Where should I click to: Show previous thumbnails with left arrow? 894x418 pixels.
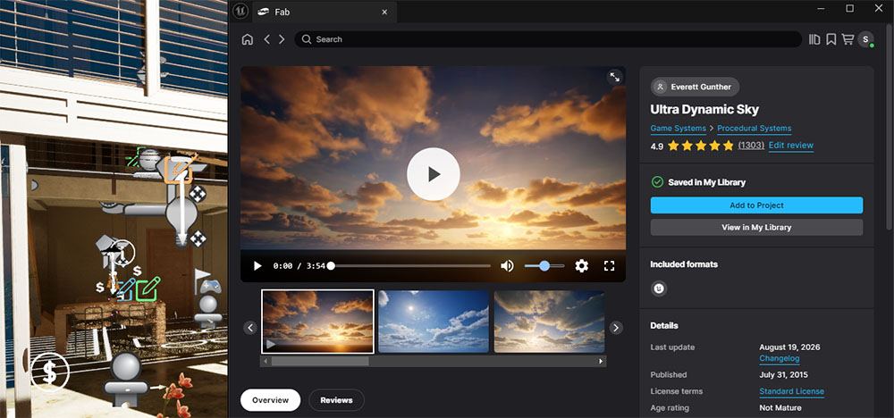point(250,328)
